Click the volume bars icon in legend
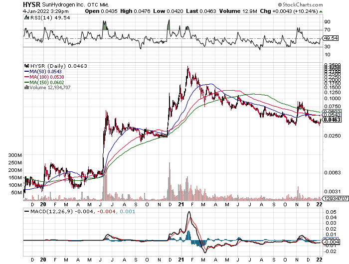Viewport: 349px width, 264px height. (x=26, y=87)
